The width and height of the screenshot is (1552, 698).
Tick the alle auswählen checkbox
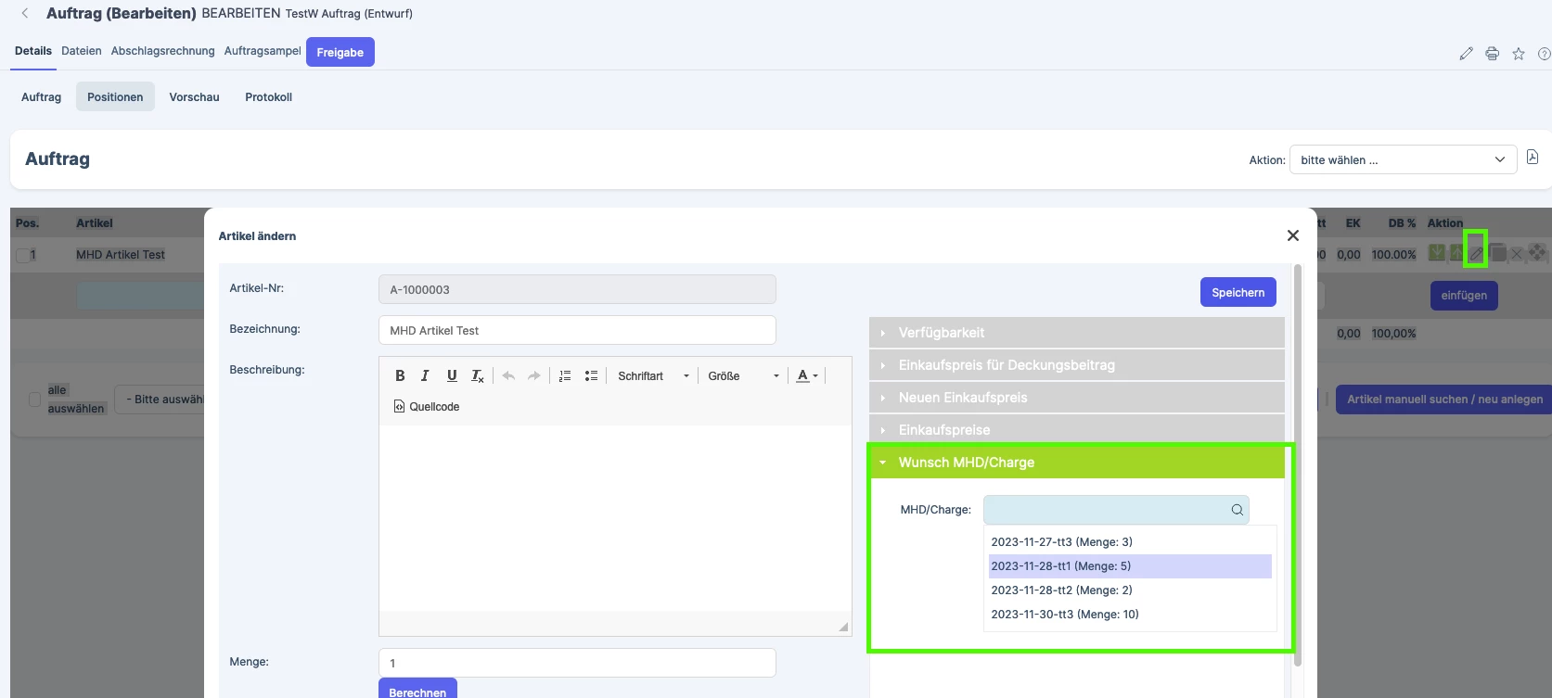(x=35, y=400)
